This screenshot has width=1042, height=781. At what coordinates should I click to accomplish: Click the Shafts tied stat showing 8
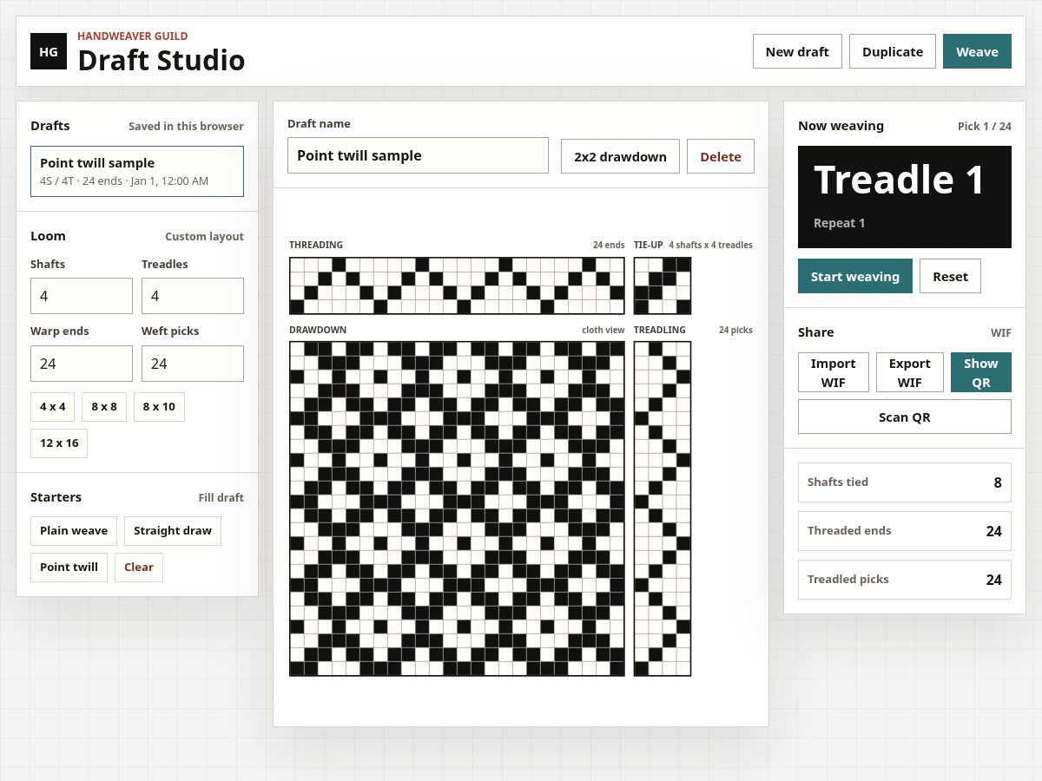coord(905,482)
